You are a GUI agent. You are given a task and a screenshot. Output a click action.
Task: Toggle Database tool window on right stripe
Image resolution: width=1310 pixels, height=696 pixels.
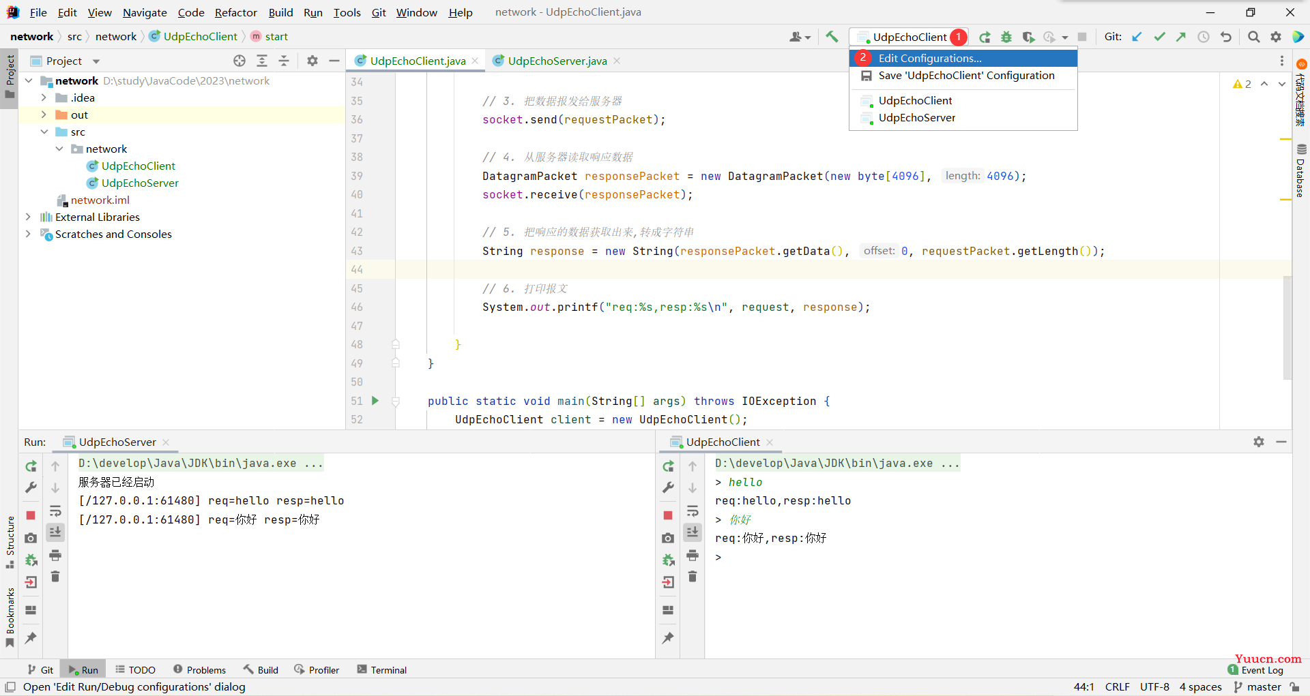(1301, 170)
